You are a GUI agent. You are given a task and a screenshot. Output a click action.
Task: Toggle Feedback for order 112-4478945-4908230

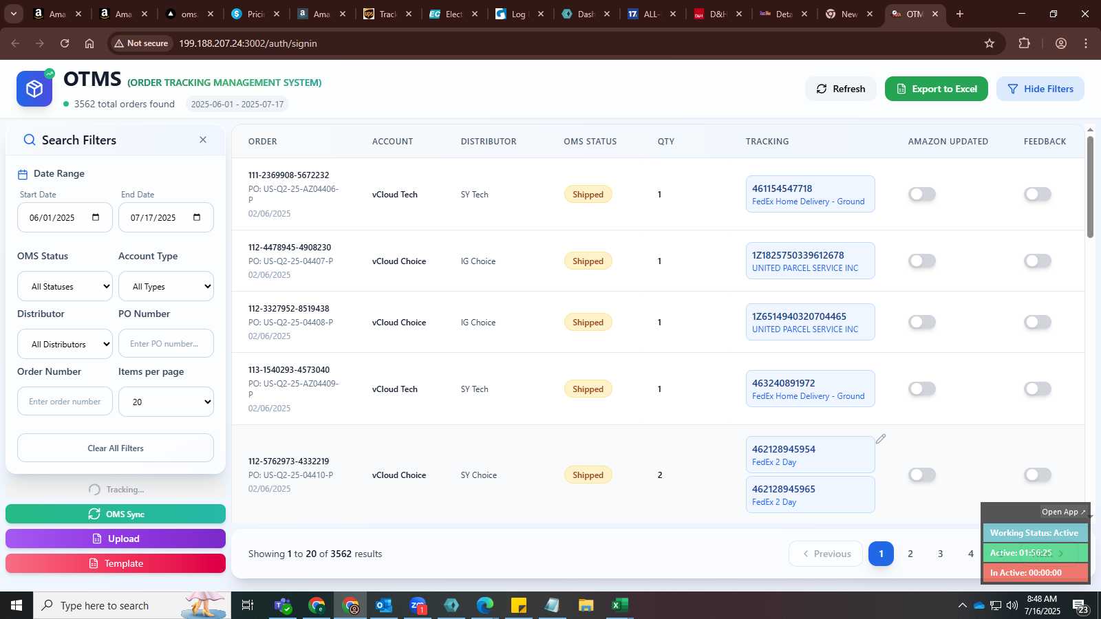point(1038,261)
